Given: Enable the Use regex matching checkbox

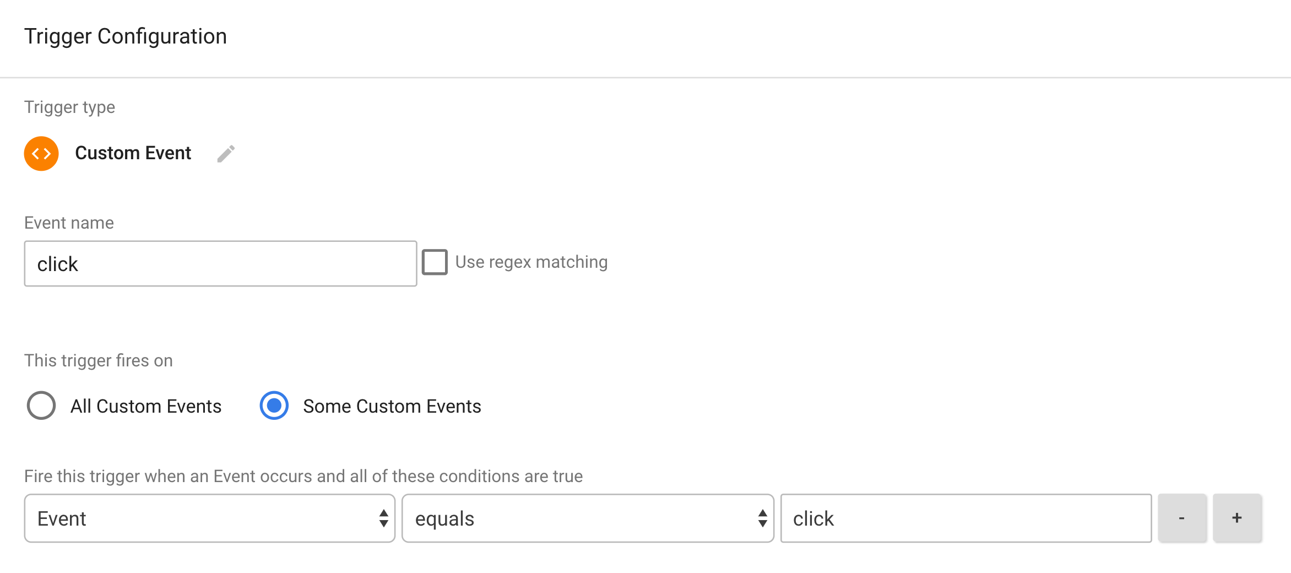Looking at the screenshot, I should click(435, 262).
